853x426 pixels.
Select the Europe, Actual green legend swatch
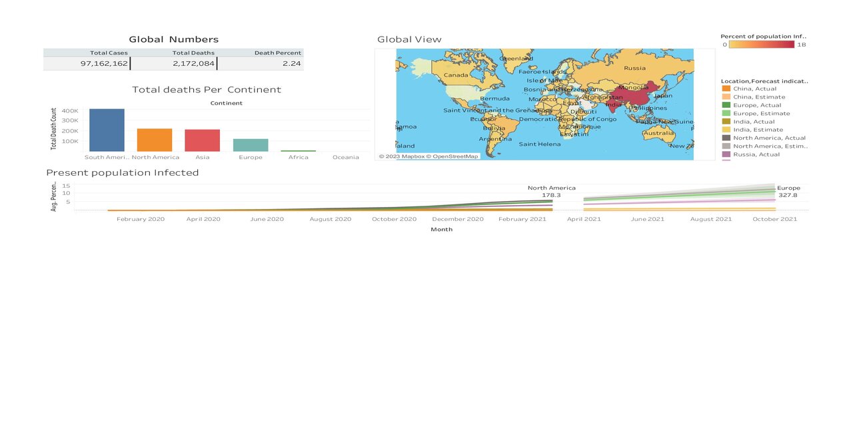coord(724,105)
